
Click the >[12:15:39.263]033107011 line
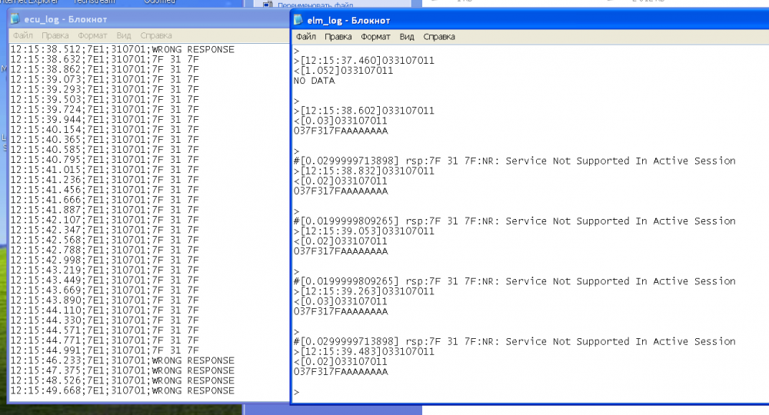coord(364,291)
